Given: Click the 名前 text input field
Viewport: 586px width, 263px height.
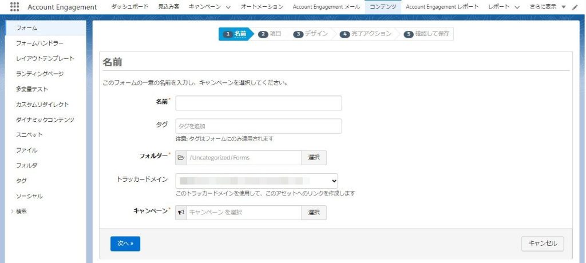Looking at the screenshot, I should 259,103.
